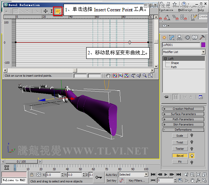209x185 pixels.
Task: Click the Fit deformation button
Action: coord(180,162)
